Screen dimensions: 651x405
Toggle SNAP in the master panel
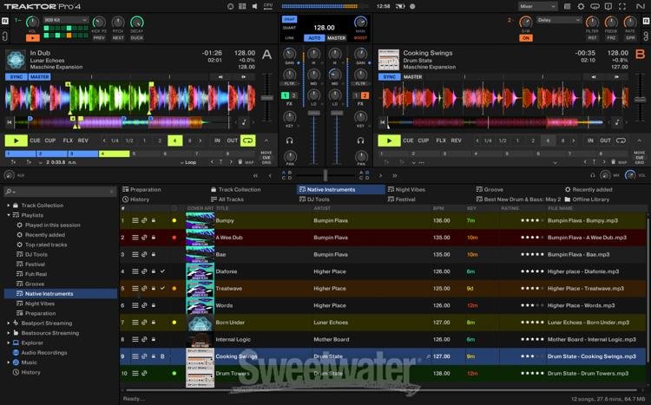(289, 19)
